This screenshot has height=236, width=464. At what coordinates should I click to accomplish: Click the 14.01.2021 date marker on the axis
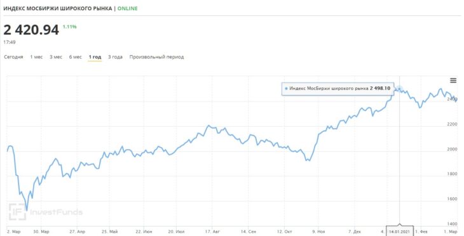400,232
